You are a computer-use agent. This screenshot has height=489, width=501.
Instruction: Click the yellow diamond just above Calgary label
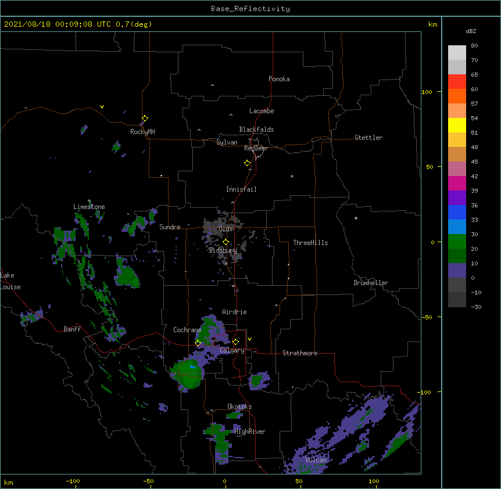(235, 342)
